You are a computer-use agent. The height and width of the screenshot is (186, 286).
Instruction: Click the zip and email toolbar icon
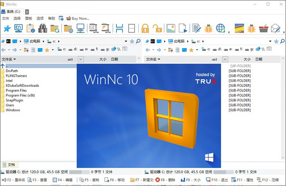click(x=93, y=29)
